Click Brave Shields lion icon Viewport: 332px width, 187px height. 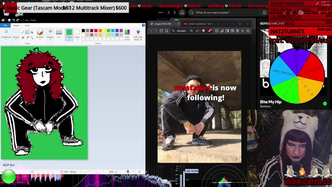(x=204, y=31)
